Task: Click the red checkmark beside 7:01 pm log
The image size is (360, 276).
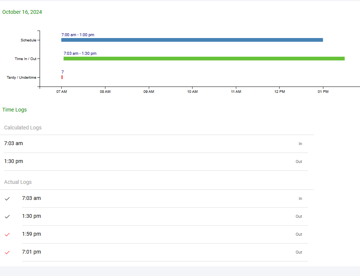Action: [7, 253]
